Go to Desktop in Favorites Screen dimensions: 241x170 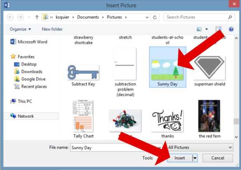(x=25, y=64)
